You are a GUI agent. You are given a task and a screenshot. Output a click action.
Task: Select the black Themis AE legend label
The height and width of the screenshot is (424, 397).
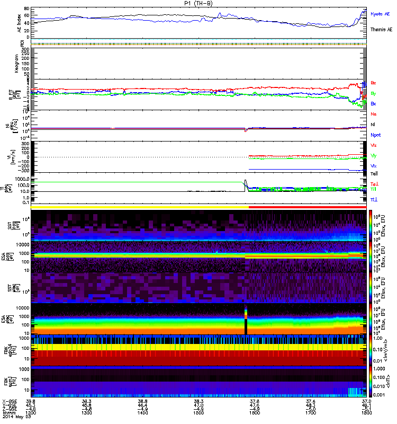(381, 30)
